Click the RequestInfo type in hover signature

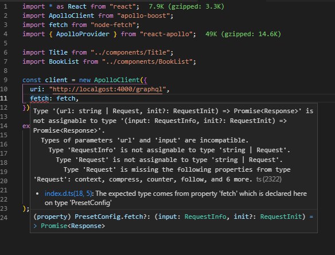(x=205, y=217)
